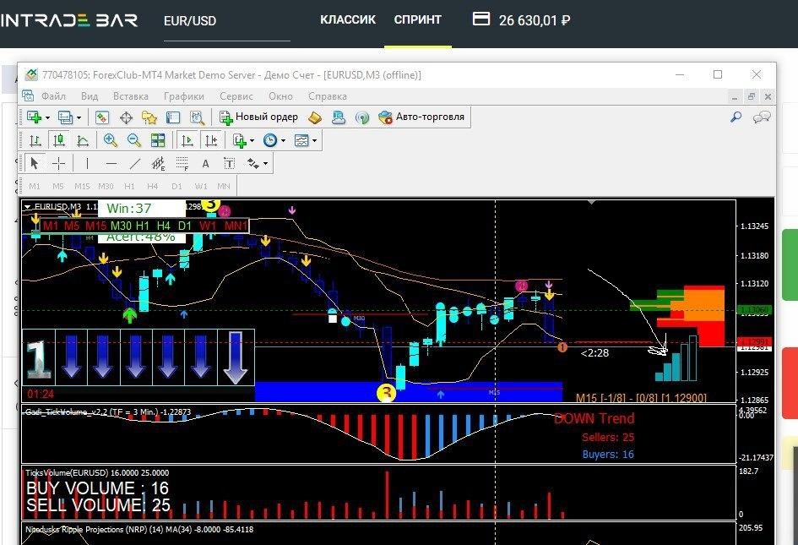Pick the text label tool
This screenshot has height=545, width=798.
tap(229, 164)
